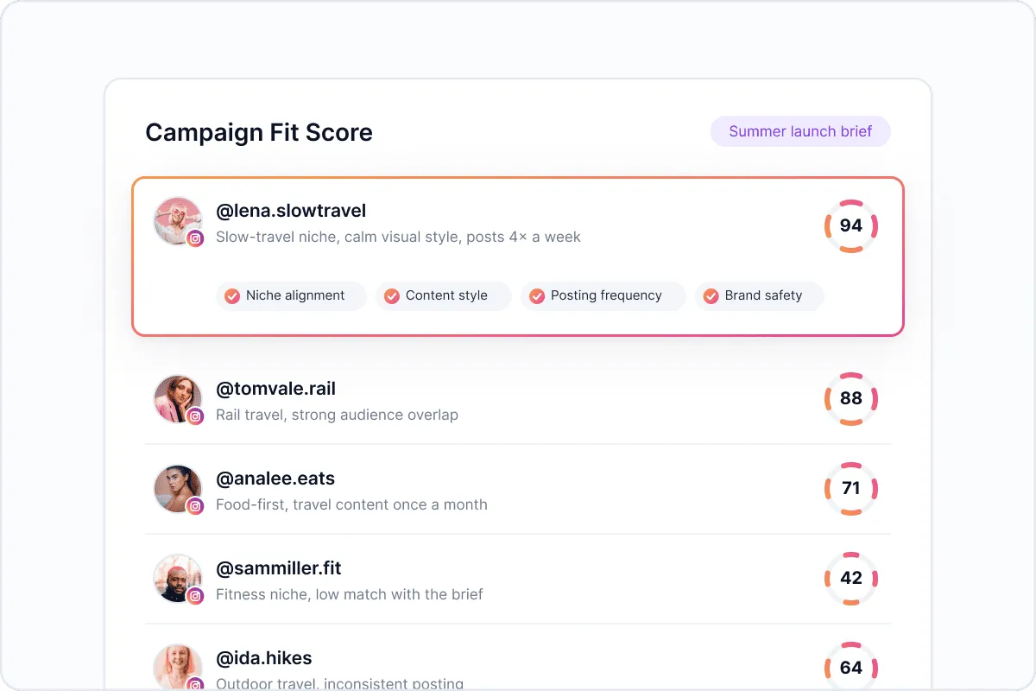Click Instagram badge on @lena.slowtravel avatar
This screenshot has width=1036, height=691.
point(196,238)
